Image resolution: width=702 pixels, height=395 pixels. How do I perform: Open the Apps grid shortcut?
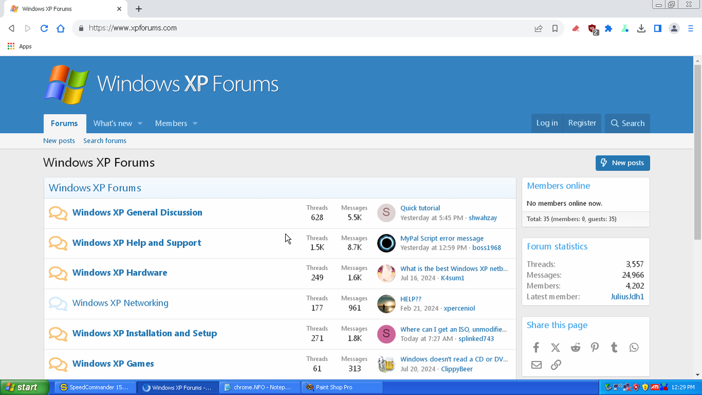click(x=20, y=47)
